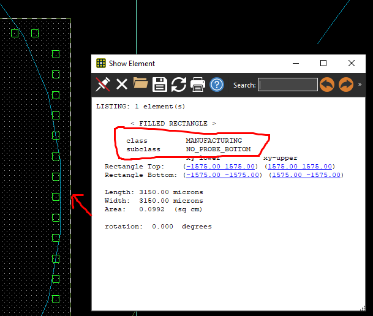The width and height of the screenshot is (373, 316).
Task: Click the 'LISTING: 1 element(s)' text
Action: (x=141, y=107)
